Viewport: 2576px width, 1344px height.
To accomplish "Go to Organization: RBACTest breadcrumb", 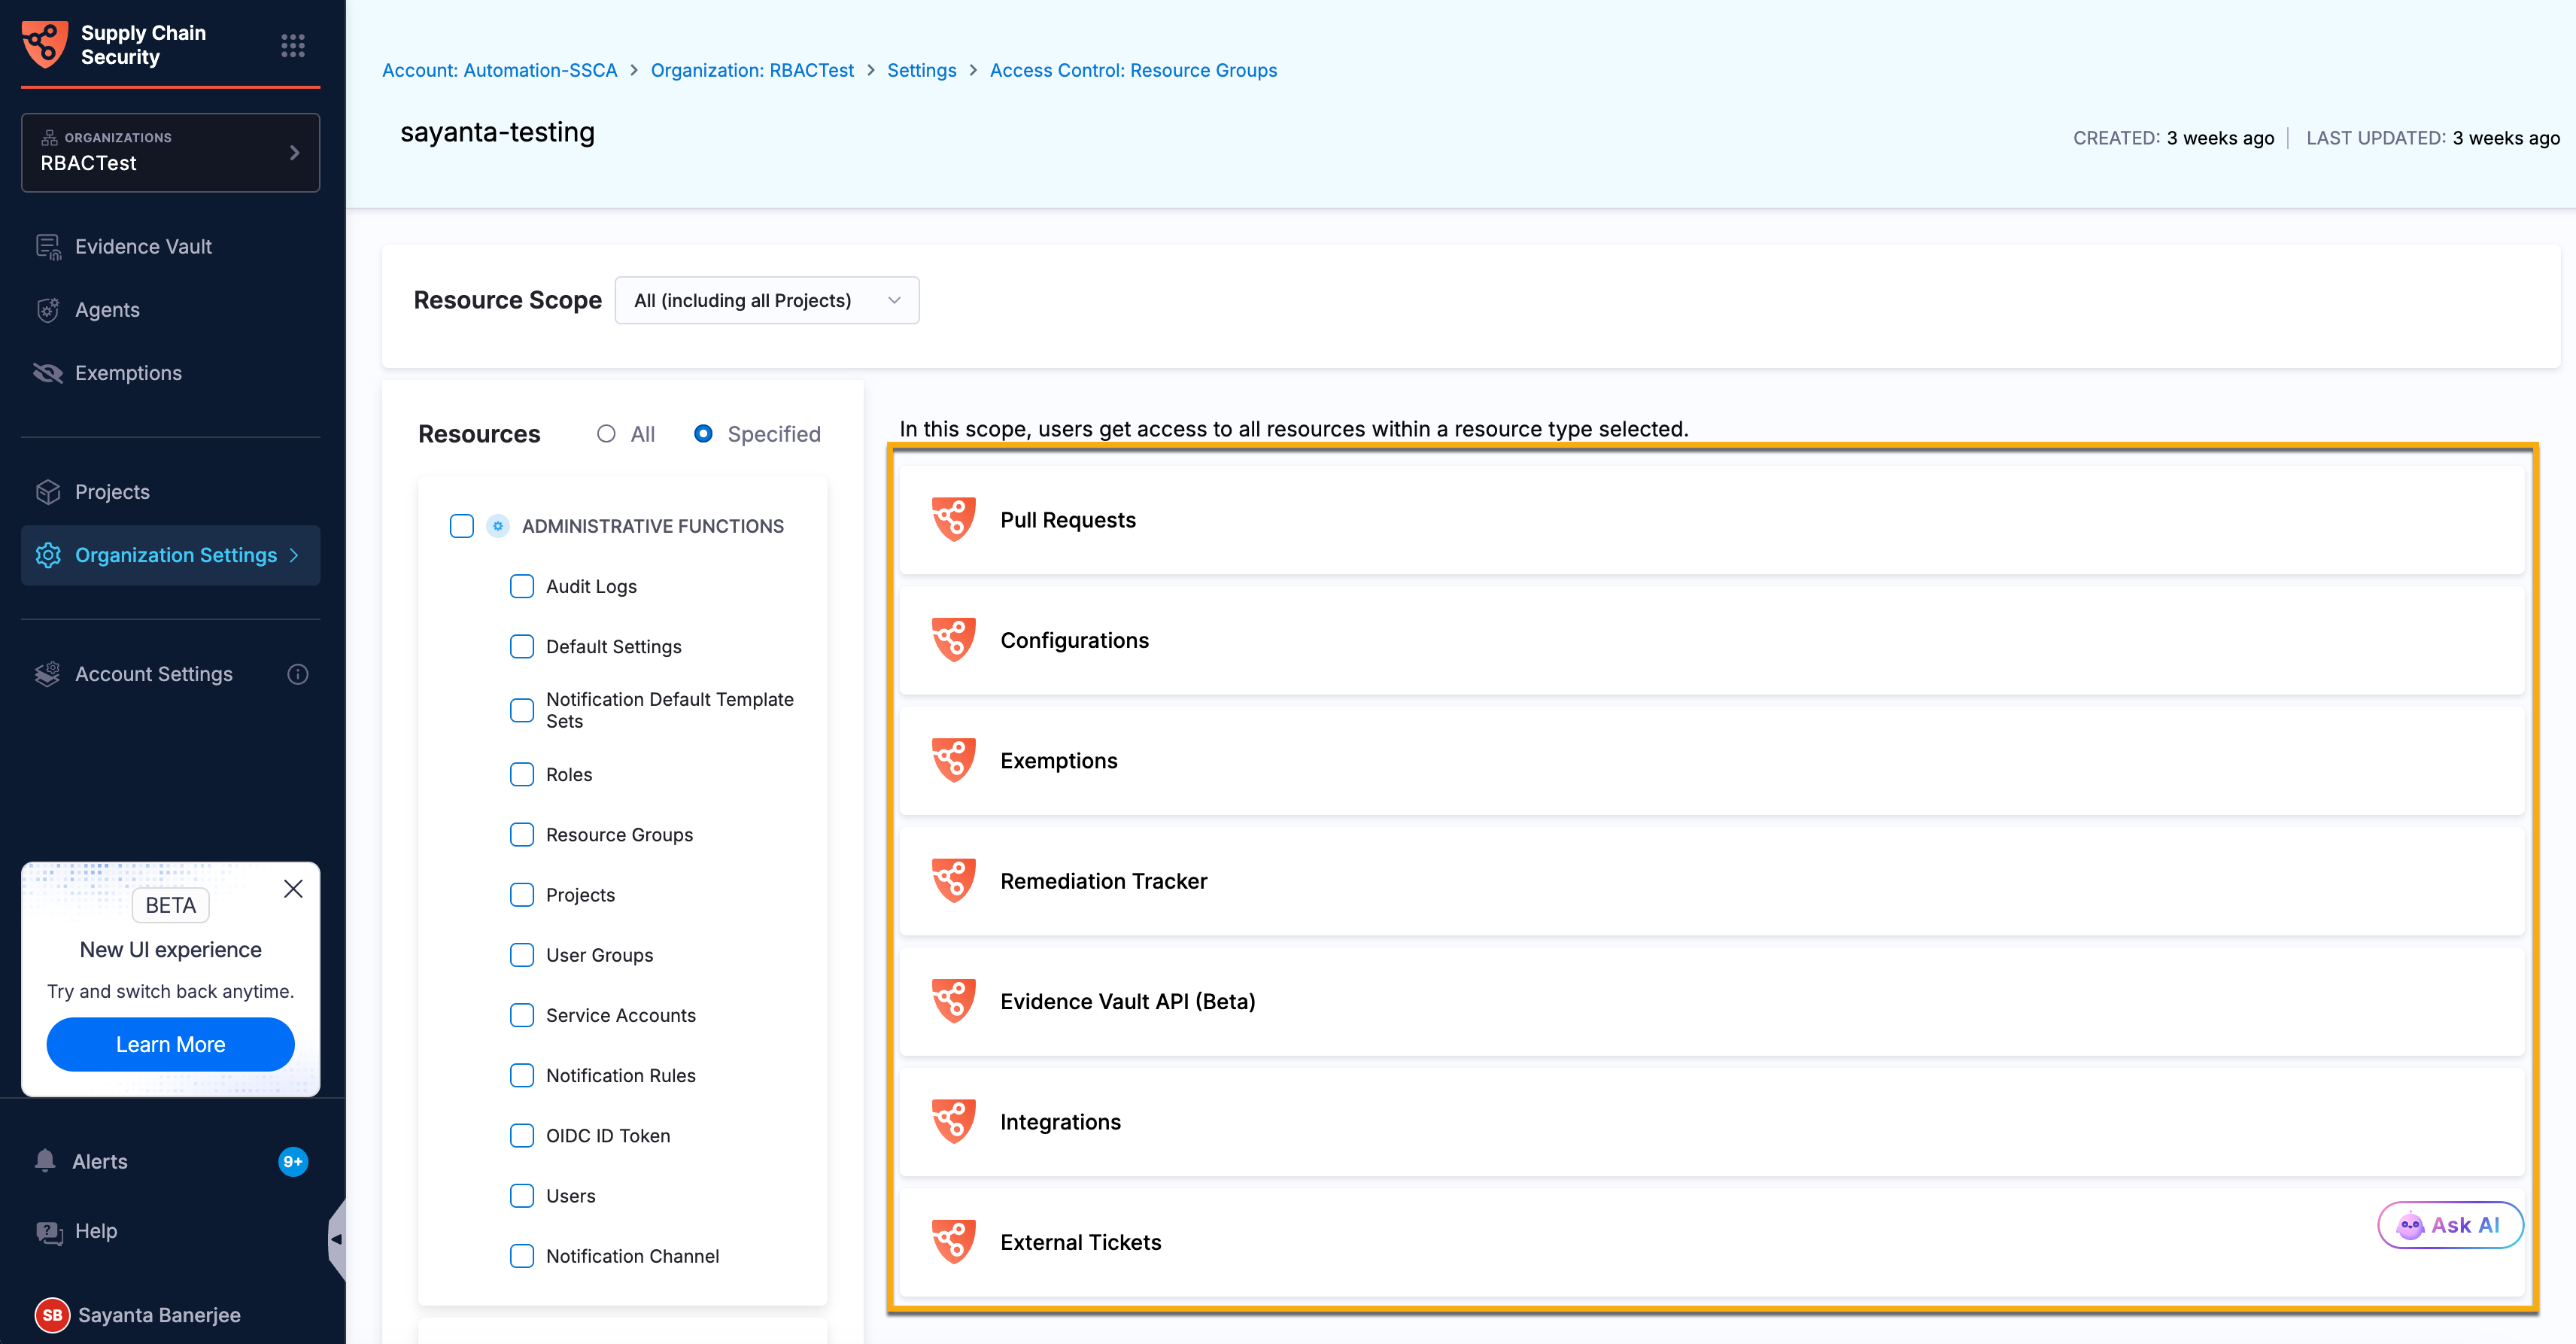I will click(x=752, y=70).
